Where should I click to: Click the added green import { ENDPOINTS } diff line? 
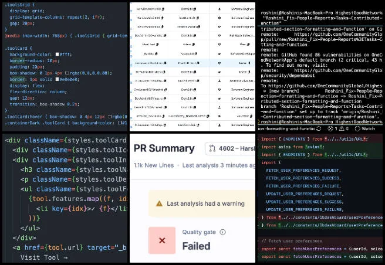pyautogui.click(x=315, y=155)
